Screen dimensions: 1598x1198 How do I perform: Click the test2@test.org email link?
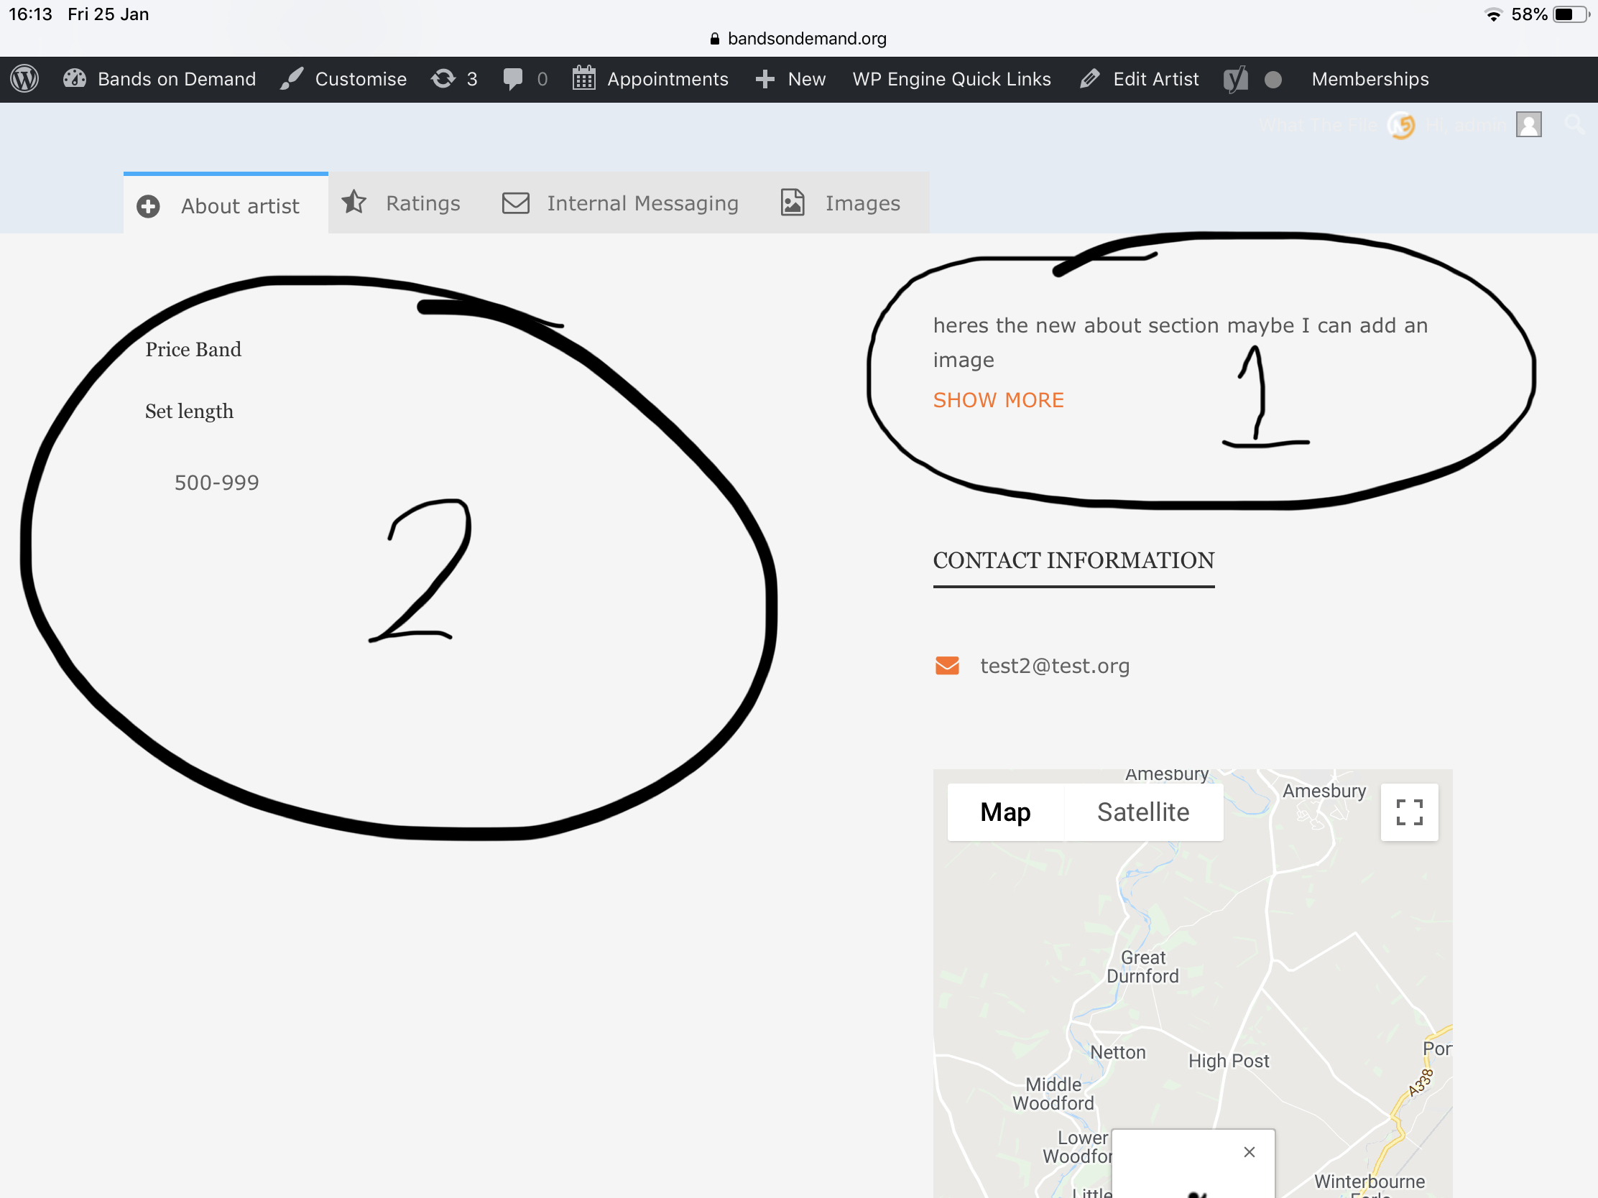(1055, 665)
